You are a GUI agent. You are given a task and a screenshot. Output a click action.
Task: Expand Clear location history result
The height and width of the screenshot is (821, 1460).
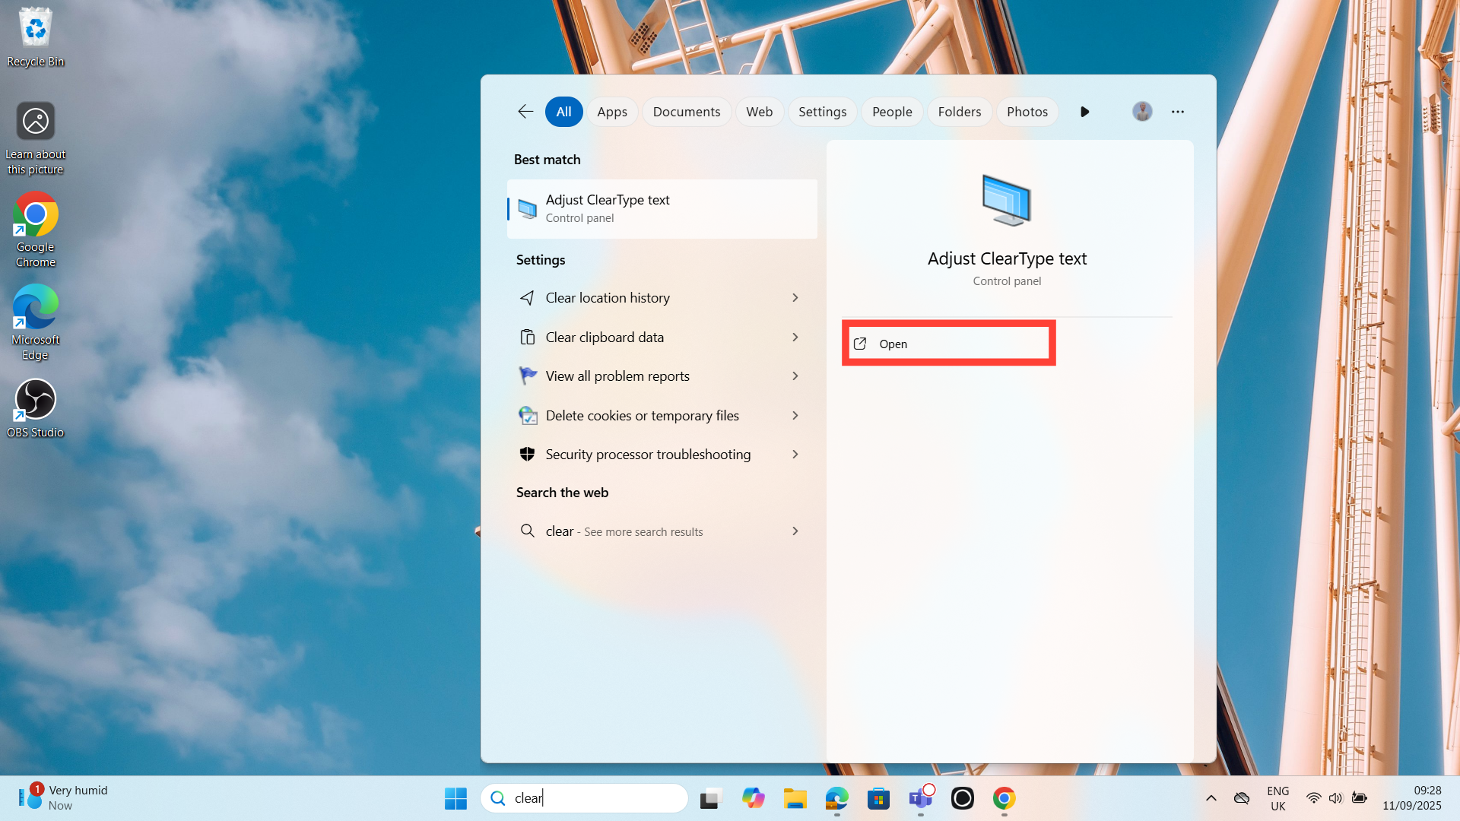(x=795, y=298)
